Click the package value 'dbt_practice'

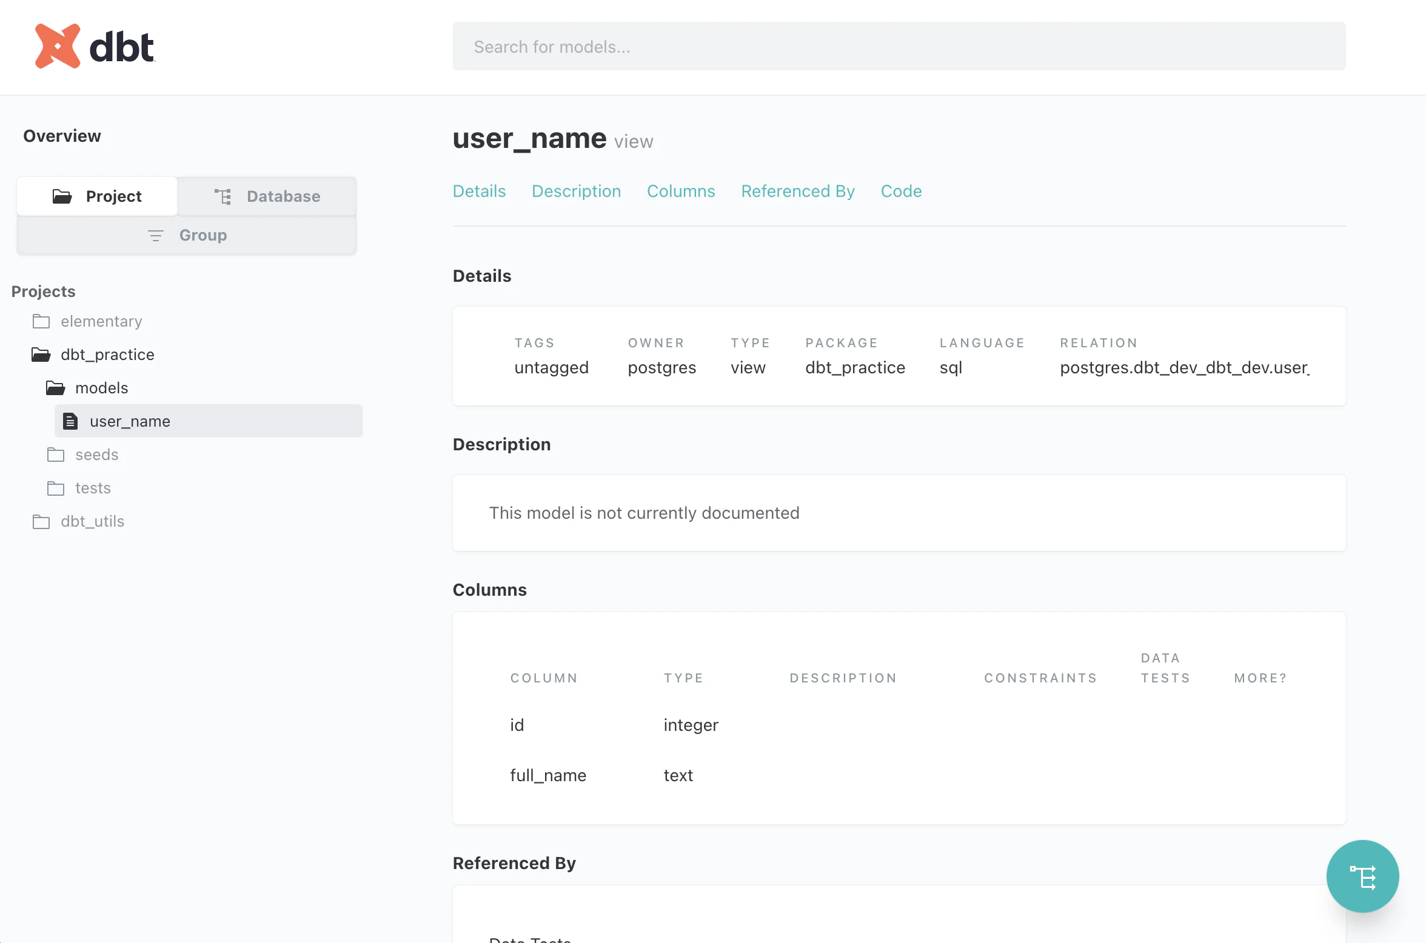855,367
